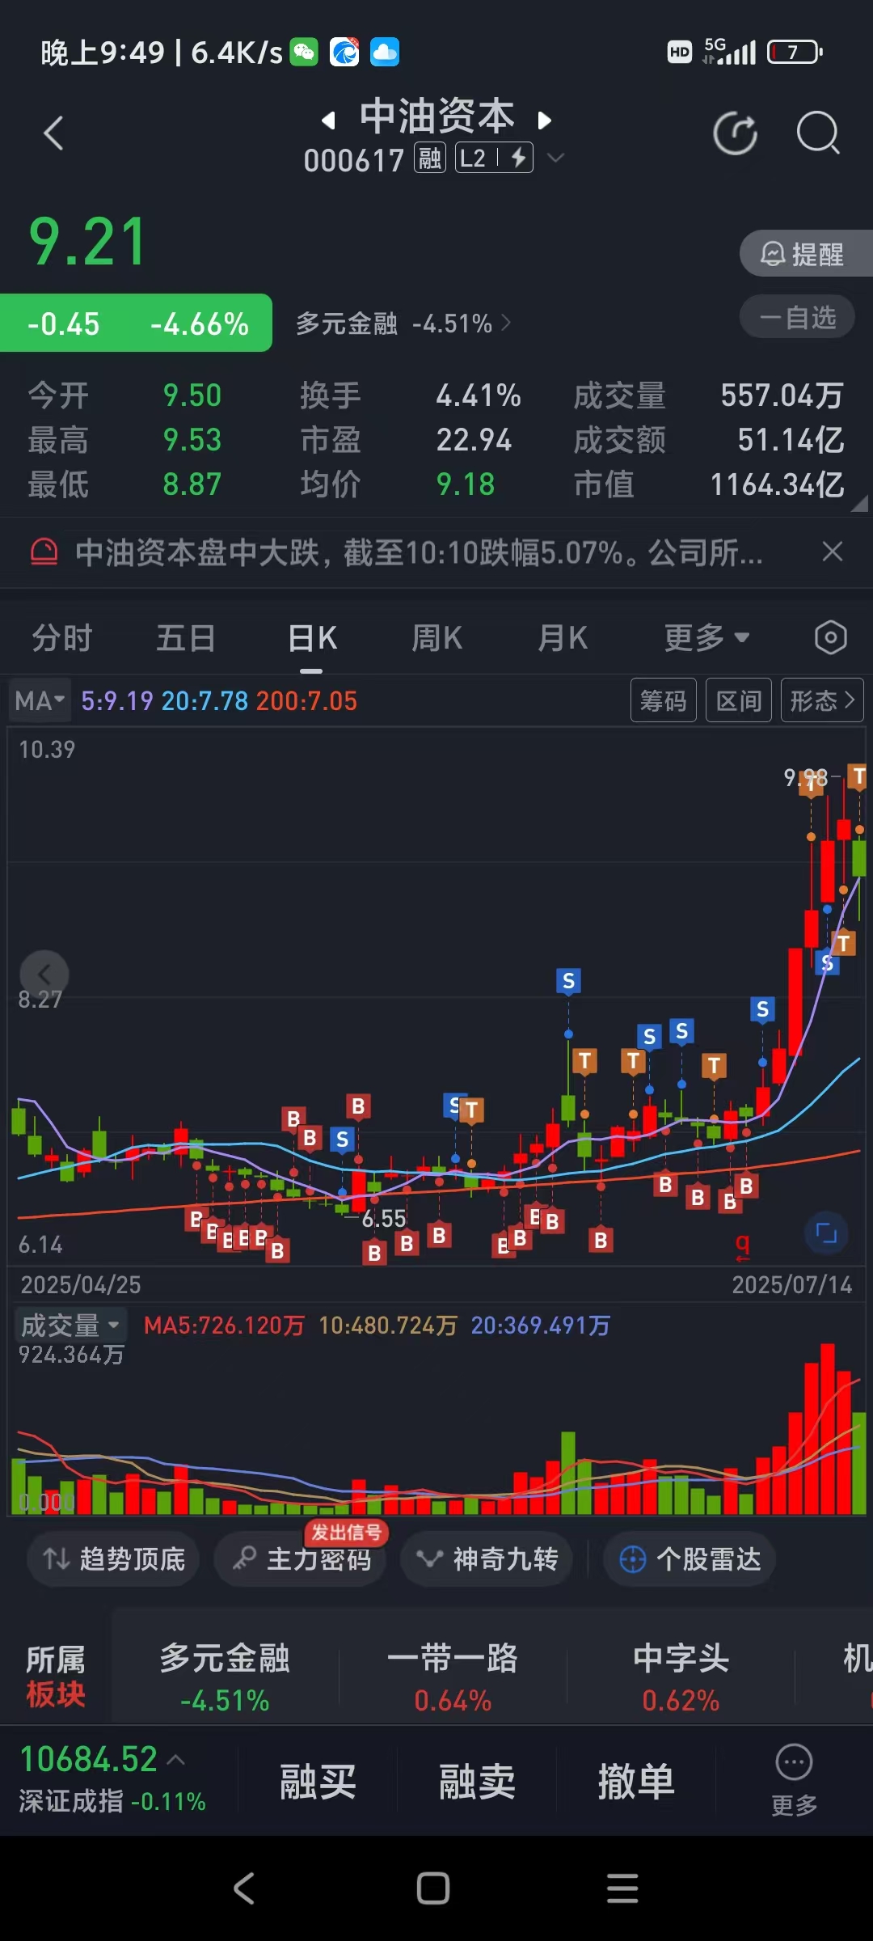
Task: Tap the 换手 4.41% value
Action: click(x=479, y=395)
